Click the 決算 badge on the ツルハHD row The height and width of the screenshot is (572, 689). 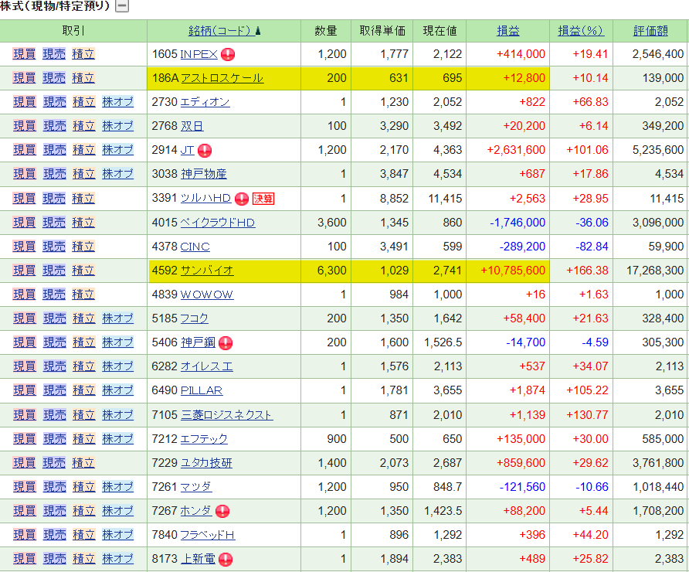(x=263, y=199)
